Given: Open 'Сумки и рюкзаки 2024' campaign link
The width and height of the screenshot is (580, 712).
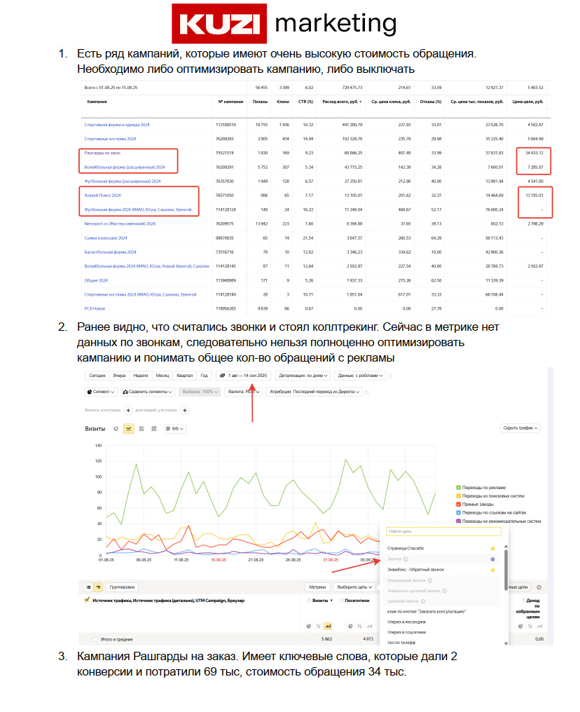Looking at the screenshot, I should coord(106,238).
